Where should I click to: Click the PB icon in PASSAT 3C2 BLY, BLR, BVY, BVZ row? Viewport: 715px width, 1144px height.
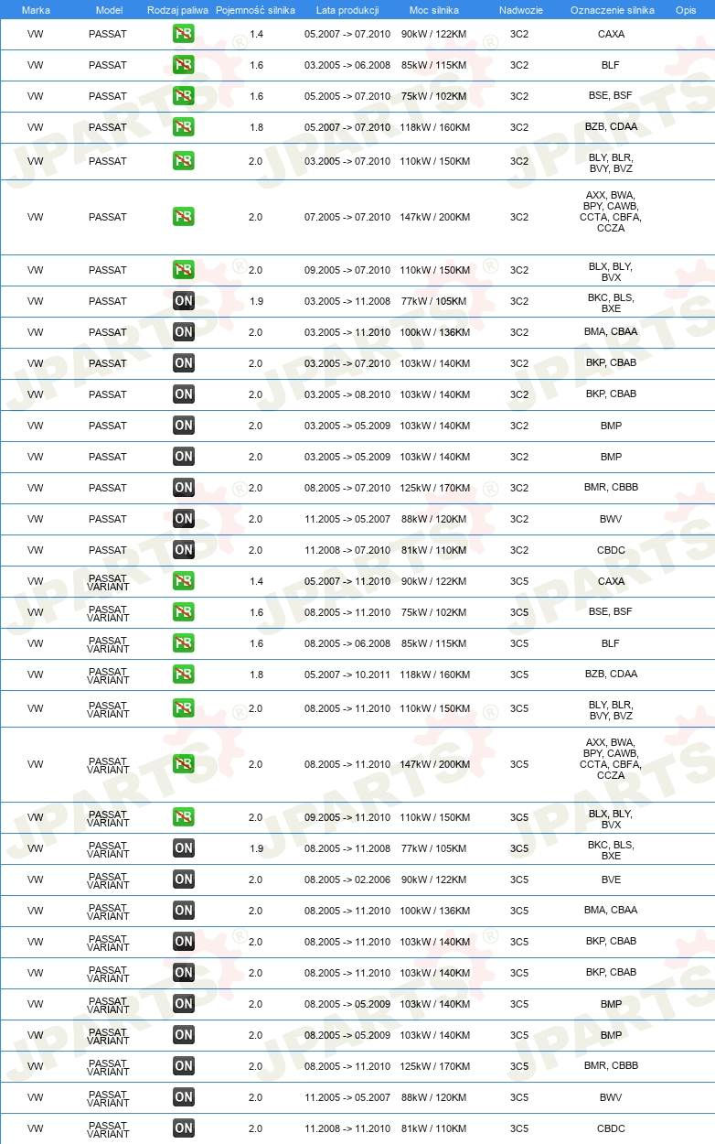click(184, 161)
